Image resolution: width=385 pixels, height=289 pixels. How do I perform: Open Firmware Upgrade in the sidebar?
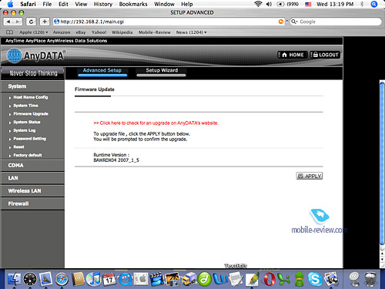click(x=31, y=114)
